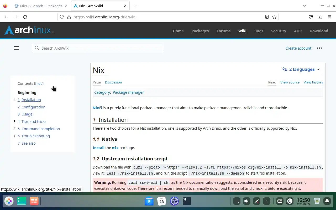
Task: Jump to Beginning in contents
Action: (27, 92)
